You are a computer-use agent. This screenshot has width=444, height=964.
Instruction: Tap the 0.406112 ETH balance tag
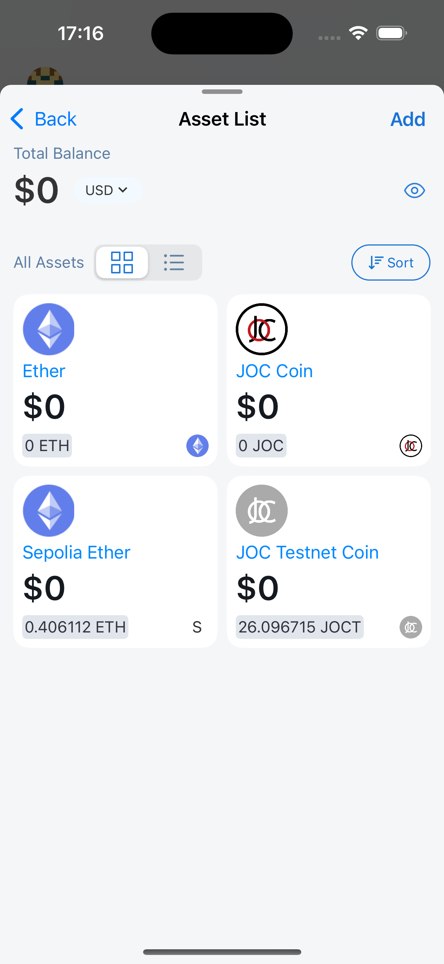pyautogui.click(x=75, y=627)
